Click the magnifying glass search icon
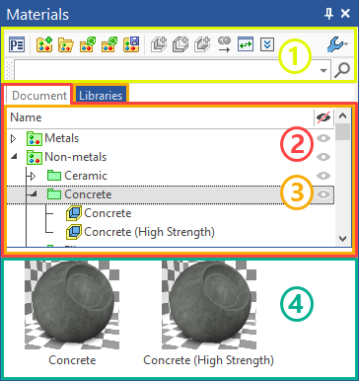359x381 pixels. click(x=342, y=70)
